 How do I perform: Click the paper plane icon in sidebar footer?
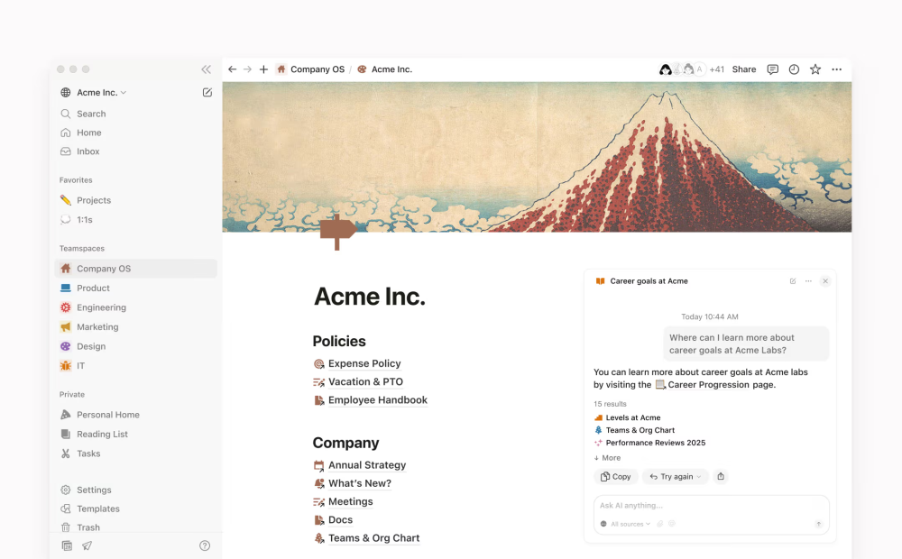coord(87,545)
